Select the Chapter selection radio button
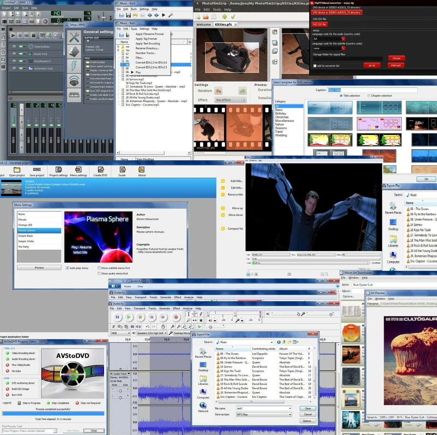Viewport: 437px width, 435px height. coord(369,96)
